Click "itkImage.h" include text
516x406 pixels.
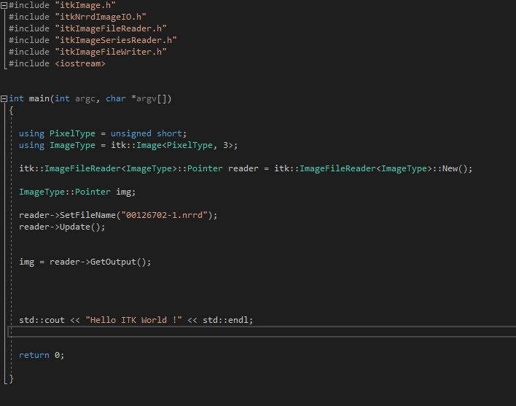pyautogui.click(x=85, y=6)
